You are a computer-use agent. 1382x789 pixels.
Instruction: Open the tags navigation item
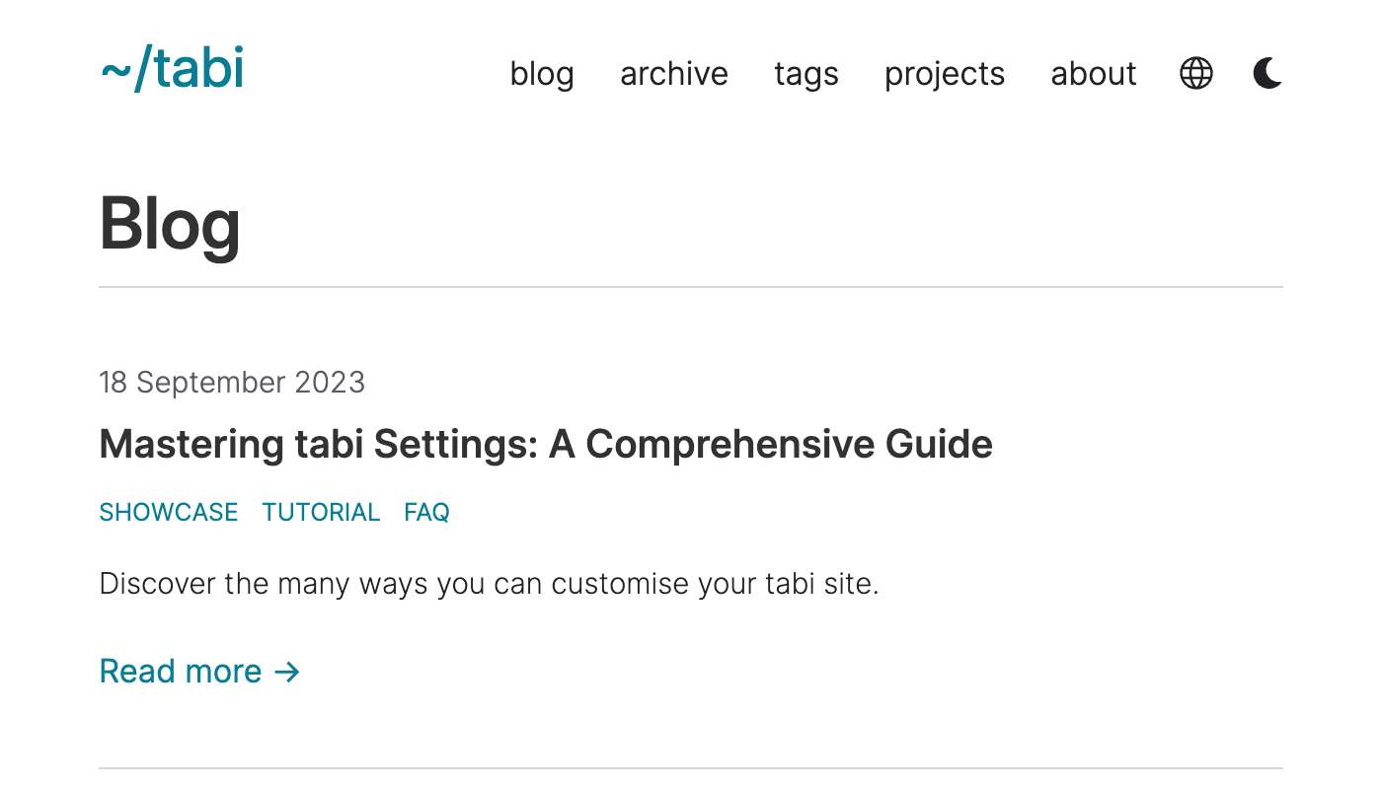pos(806,74)
